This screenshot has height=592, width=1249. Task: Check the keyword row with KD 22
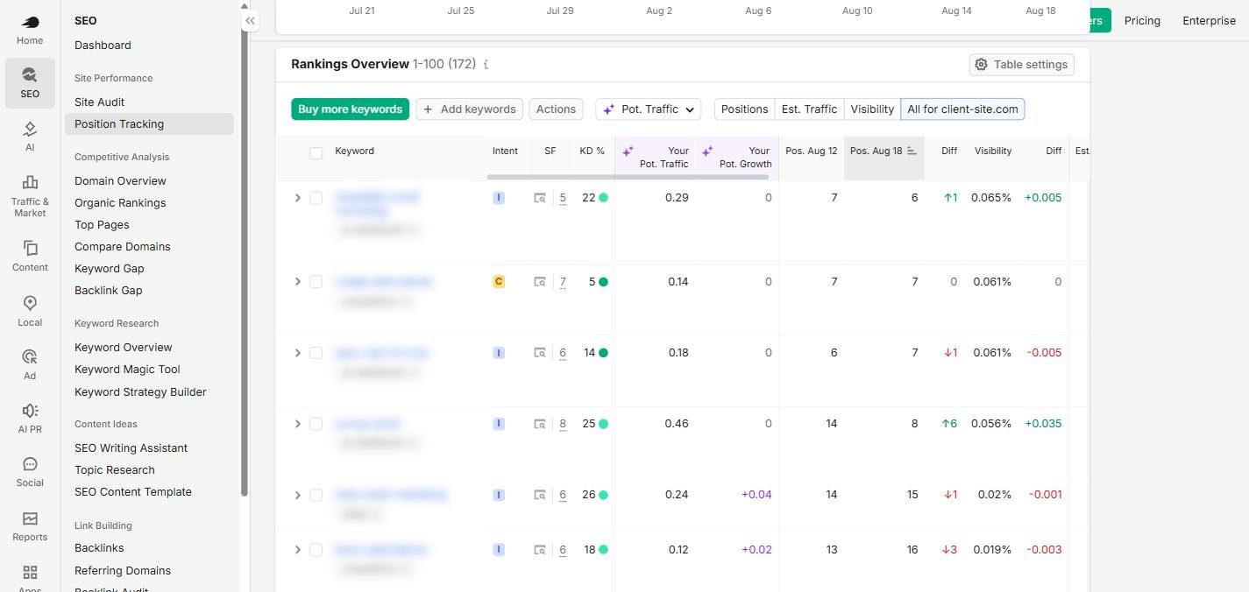(316, 198)
